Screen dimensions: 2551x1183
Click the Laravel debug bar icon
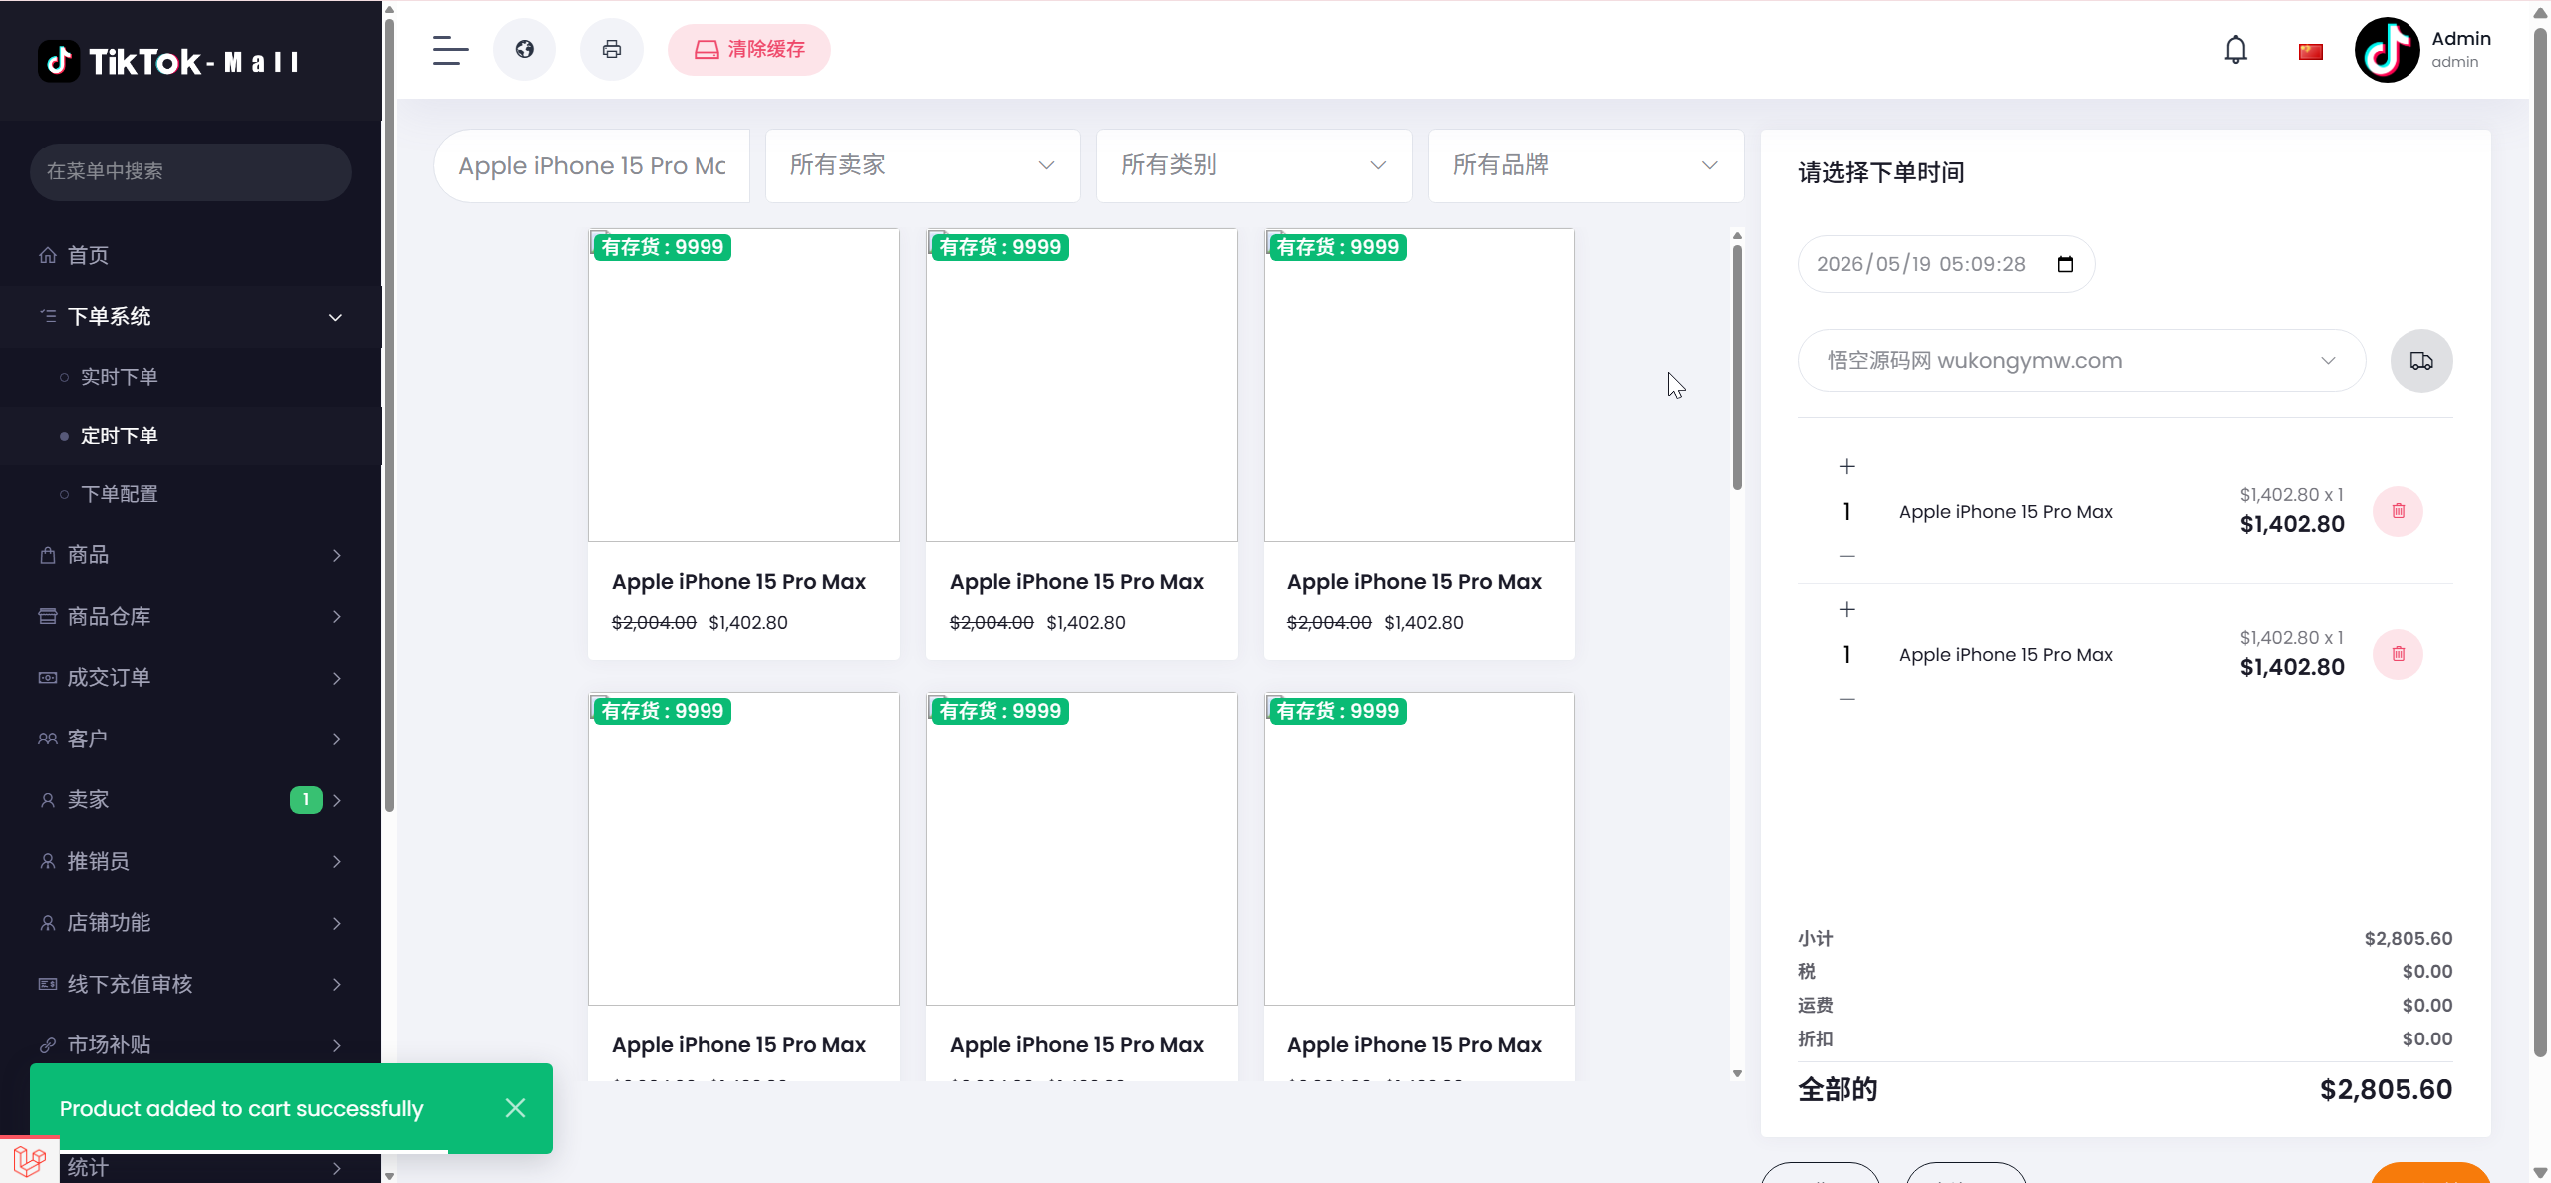coord(29,1160)
